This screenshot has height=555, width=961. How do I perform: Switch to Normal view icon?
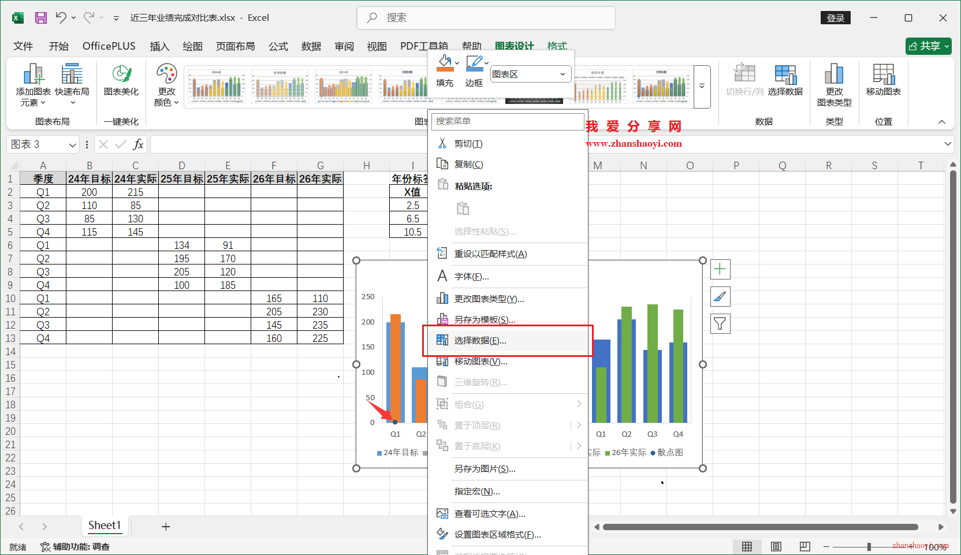747,546
